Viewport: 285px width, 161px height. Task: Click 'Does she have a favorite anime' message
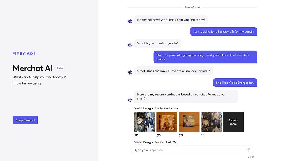174,71
